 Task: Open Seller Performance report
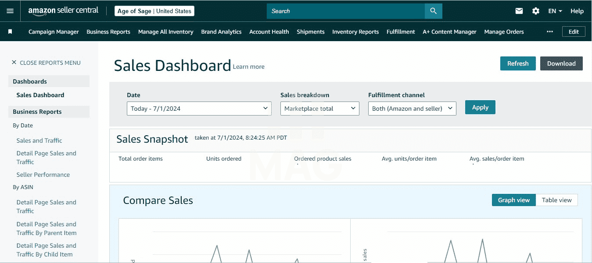pos(43,175)
